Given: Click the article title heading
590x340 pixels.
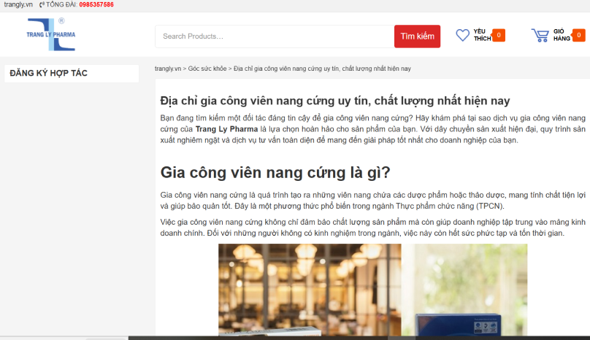Looking at the screenshot, I should pyautogui.click(x=334, y=101).
